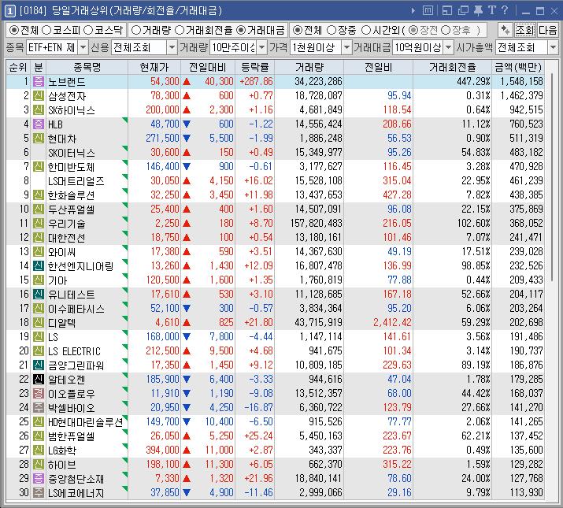Click the 거래량 column header

[x=309, y=67]
